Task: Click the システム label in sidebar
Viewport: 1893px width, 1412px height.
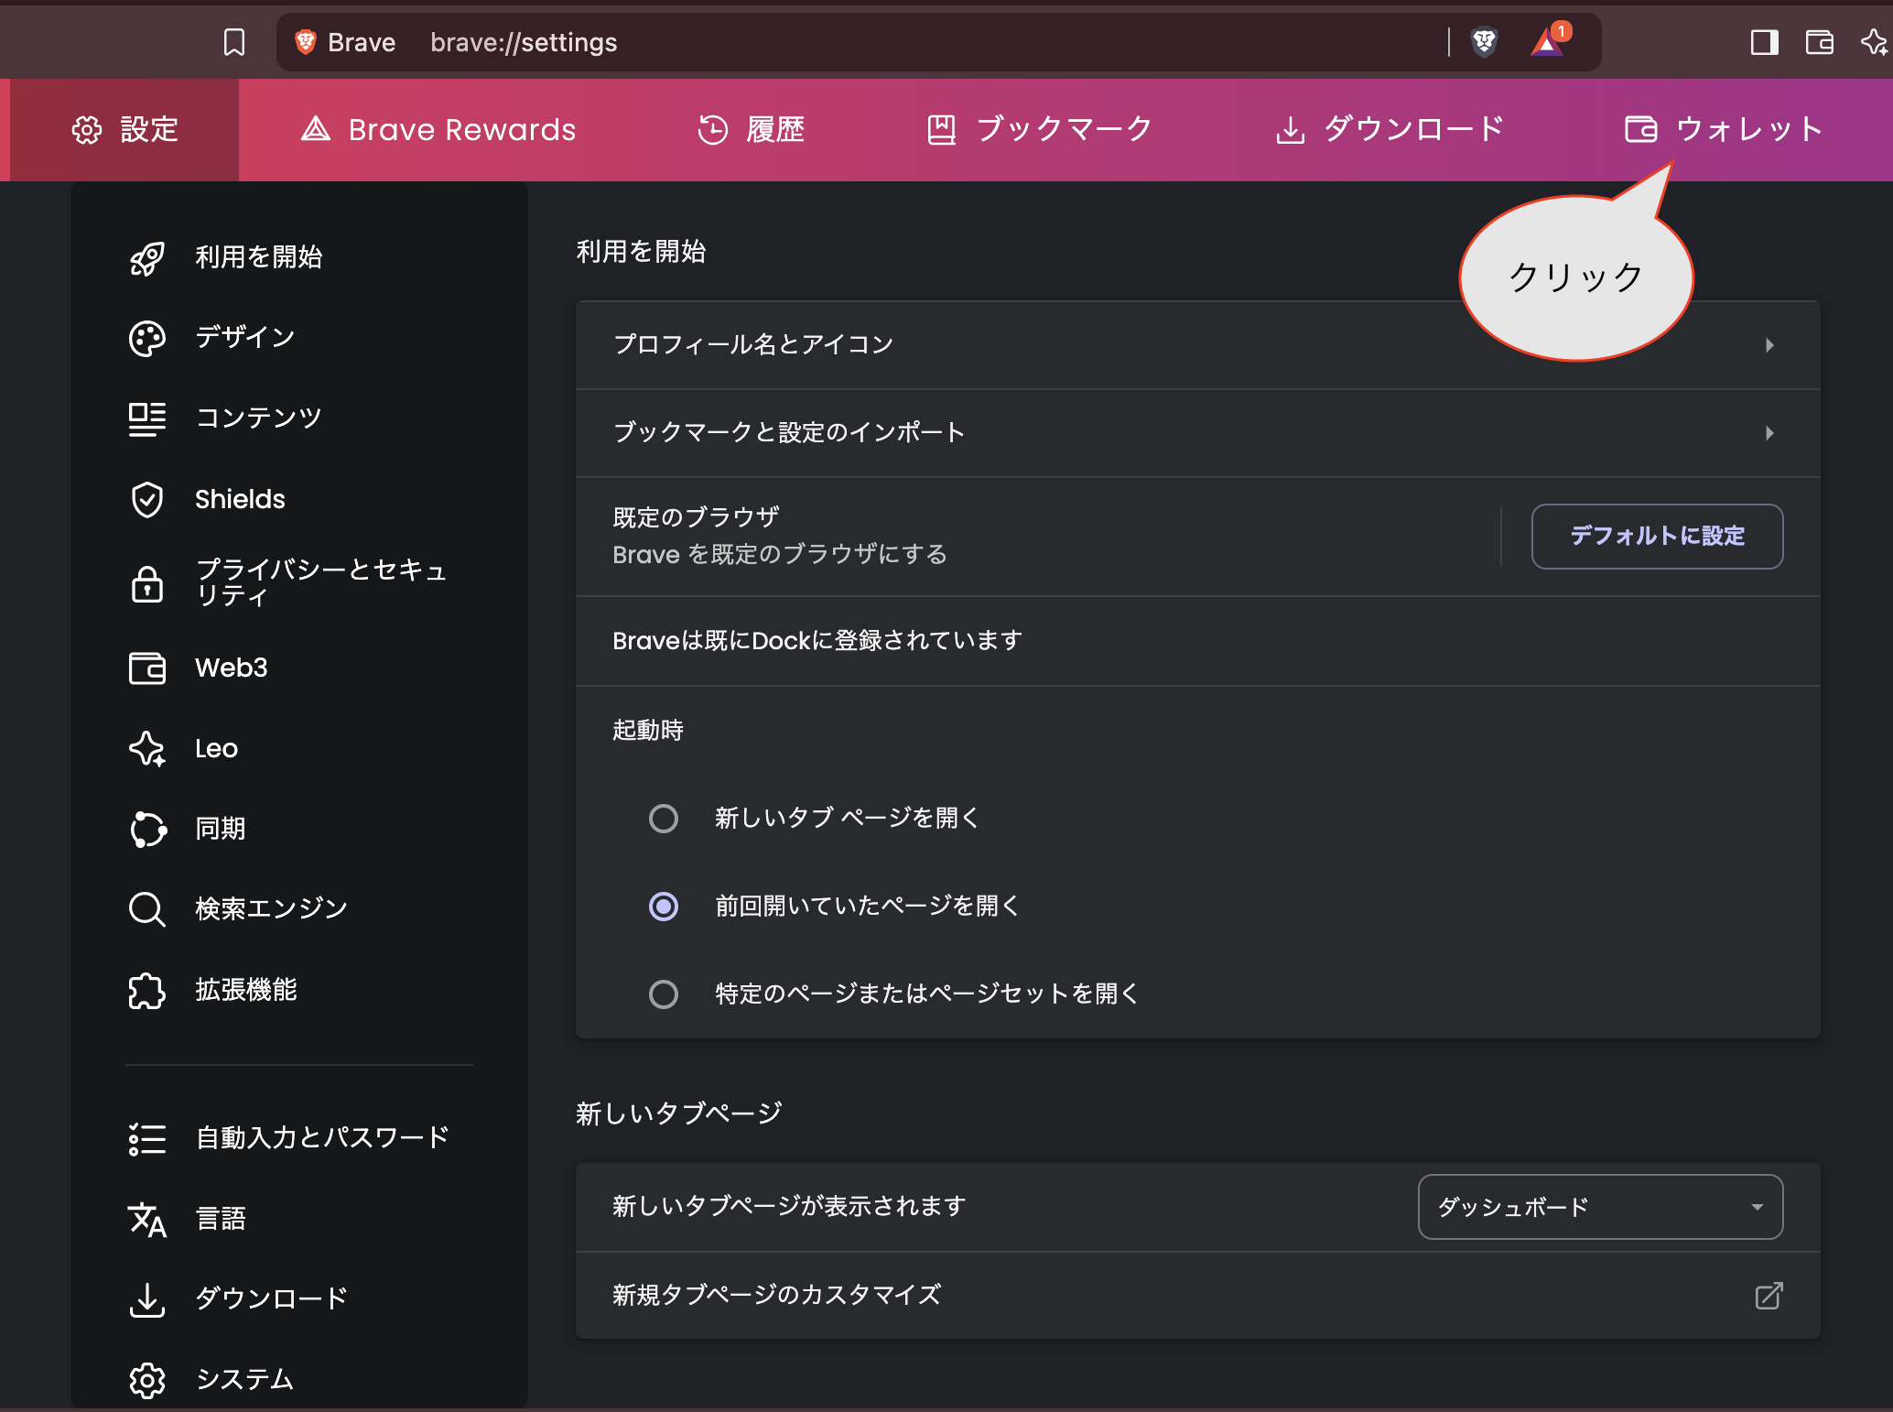Action: 245,1379
